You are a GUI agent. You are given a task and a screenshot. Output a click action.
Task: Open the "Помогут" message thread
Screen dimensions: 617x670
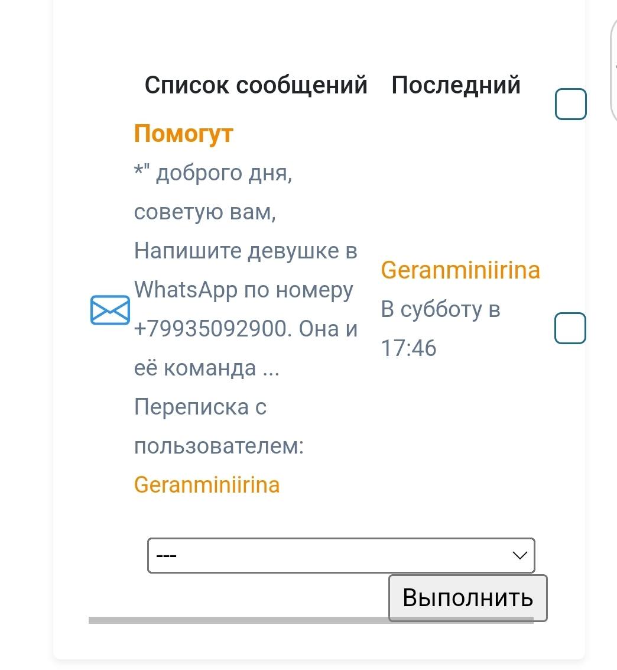coord(184,134)
